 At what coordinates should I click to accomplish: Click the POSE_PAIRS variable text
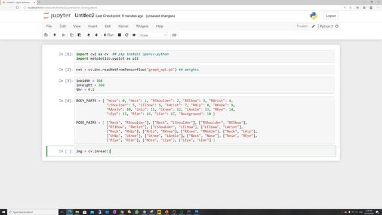click(x=86, y=122)
